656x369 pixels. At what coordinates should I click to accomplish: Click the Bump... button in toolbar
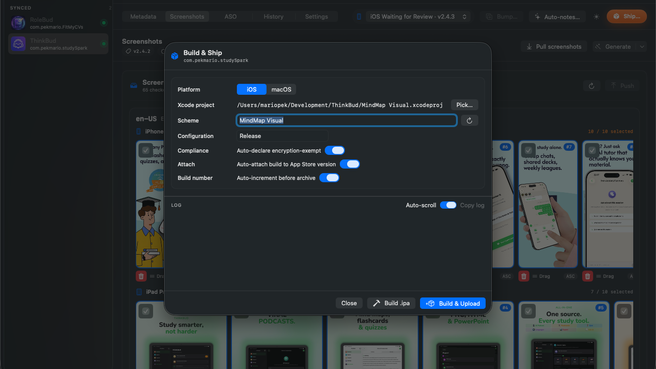tap(502, 16)
